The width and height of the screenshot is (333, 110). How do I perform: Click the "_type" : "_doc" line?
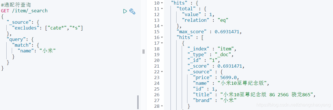(x=210, y=55)
